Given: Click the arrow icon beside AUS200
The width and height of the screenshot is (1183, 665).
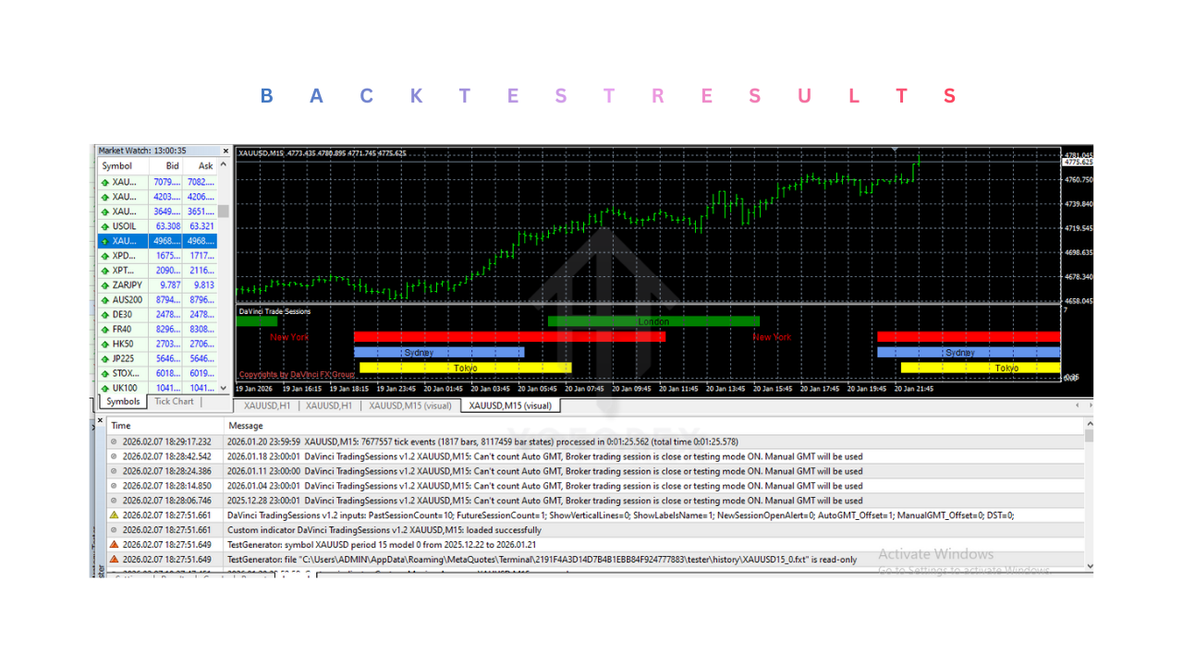Looking at the screenshot, I should click(x=104, y=299).
